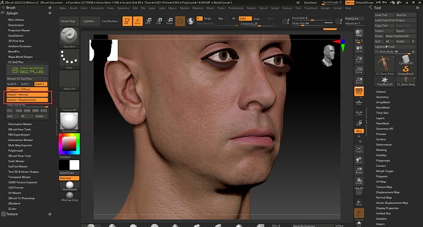
Task: Click the Live Boolean button
Action: point(110,21)
